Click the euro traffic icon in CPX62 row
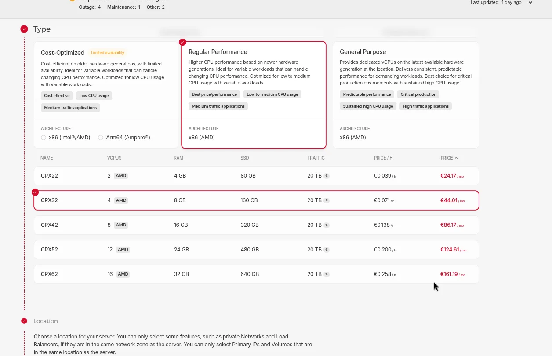552x356 pixels. tap(327, 274)
